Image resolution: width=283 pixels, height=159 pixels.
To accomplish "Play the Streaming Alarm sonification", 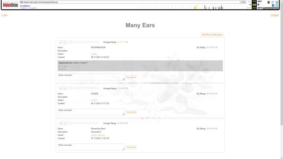I will (x=61, y=123).
